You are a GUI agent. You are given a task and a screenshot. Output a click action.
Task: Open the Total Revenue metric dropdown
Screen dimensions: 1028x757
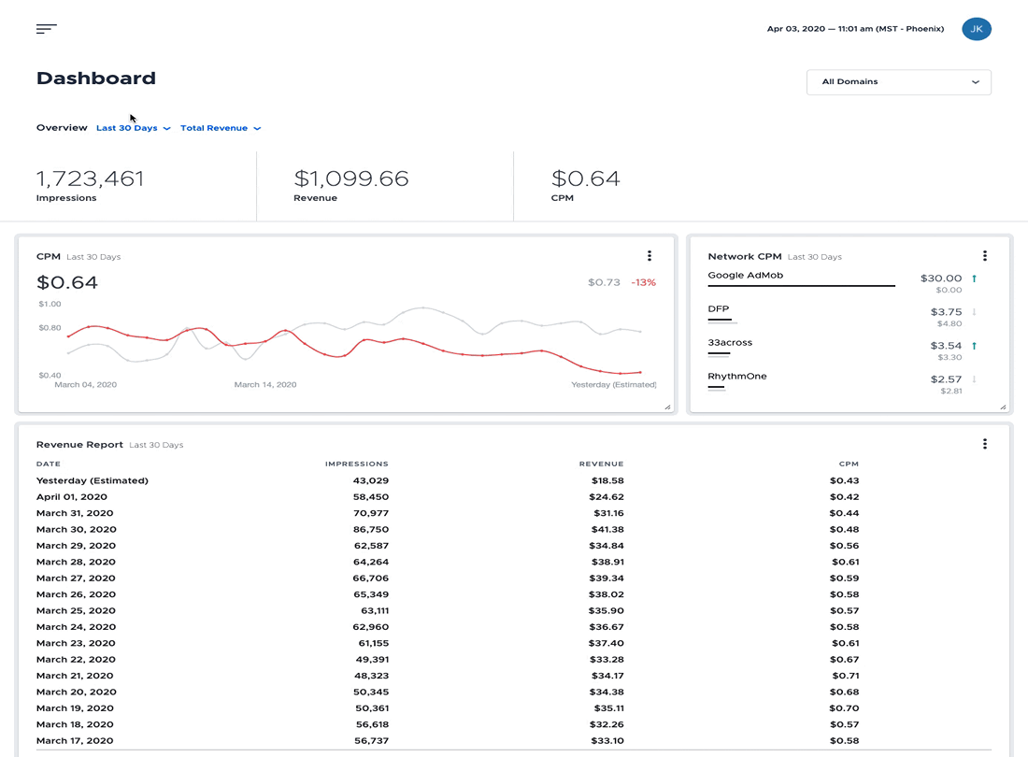pos(221,128)
